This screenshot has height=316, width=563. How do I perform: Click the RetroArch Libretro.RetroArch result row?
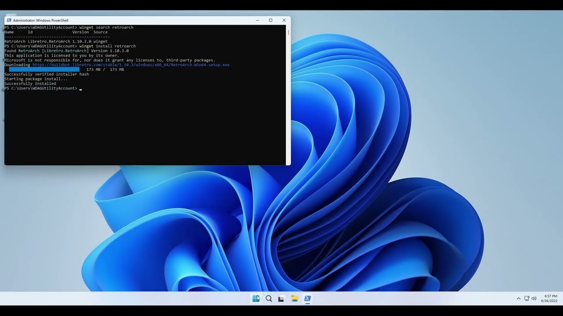click(x=56, y=41)
